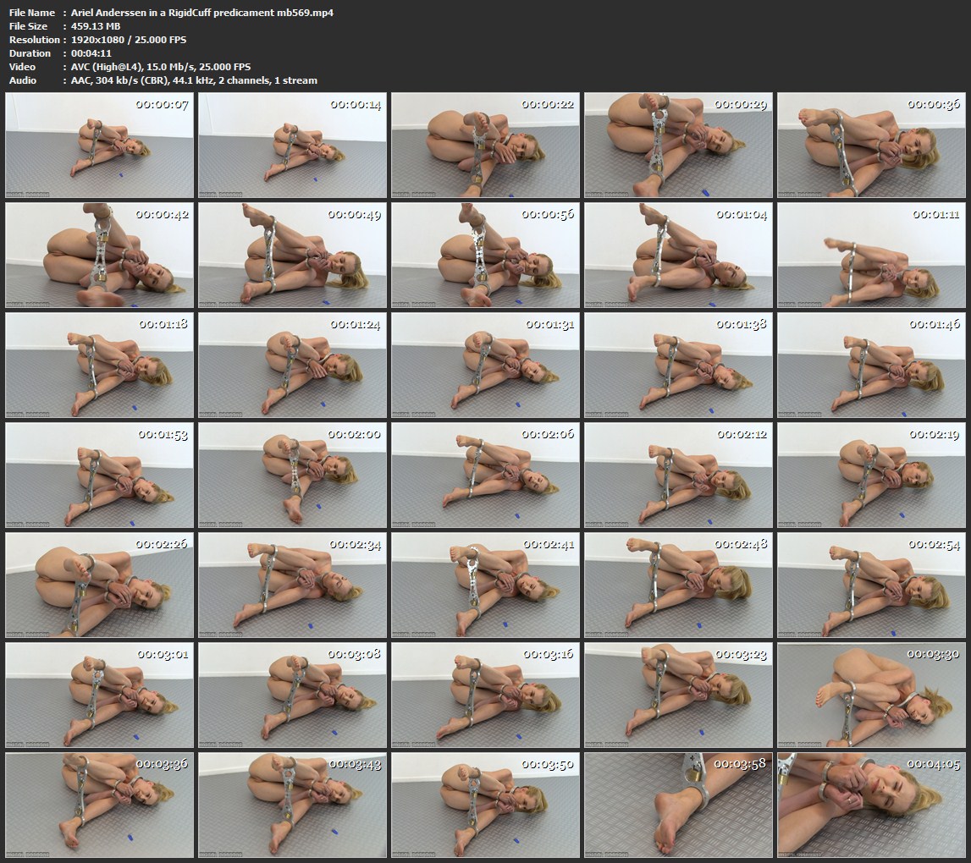Select the thumbnail at 00:01:11

871,255
